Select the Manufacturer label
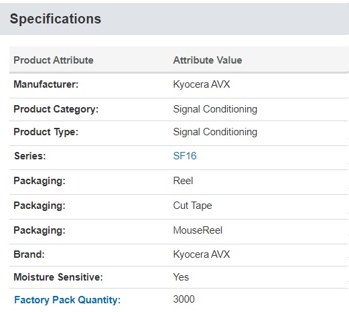 (46, 84)
